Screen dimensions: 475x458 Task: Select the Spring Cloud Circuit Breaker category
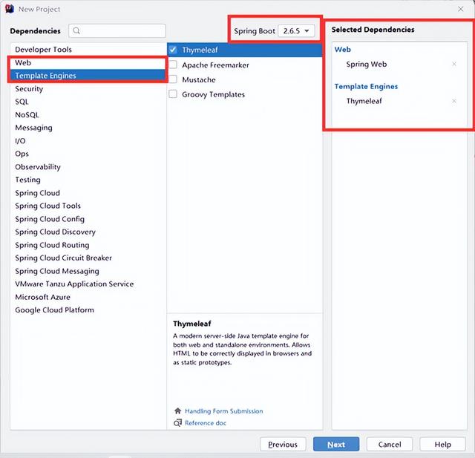pyautogui.click(x=88, y=258)
